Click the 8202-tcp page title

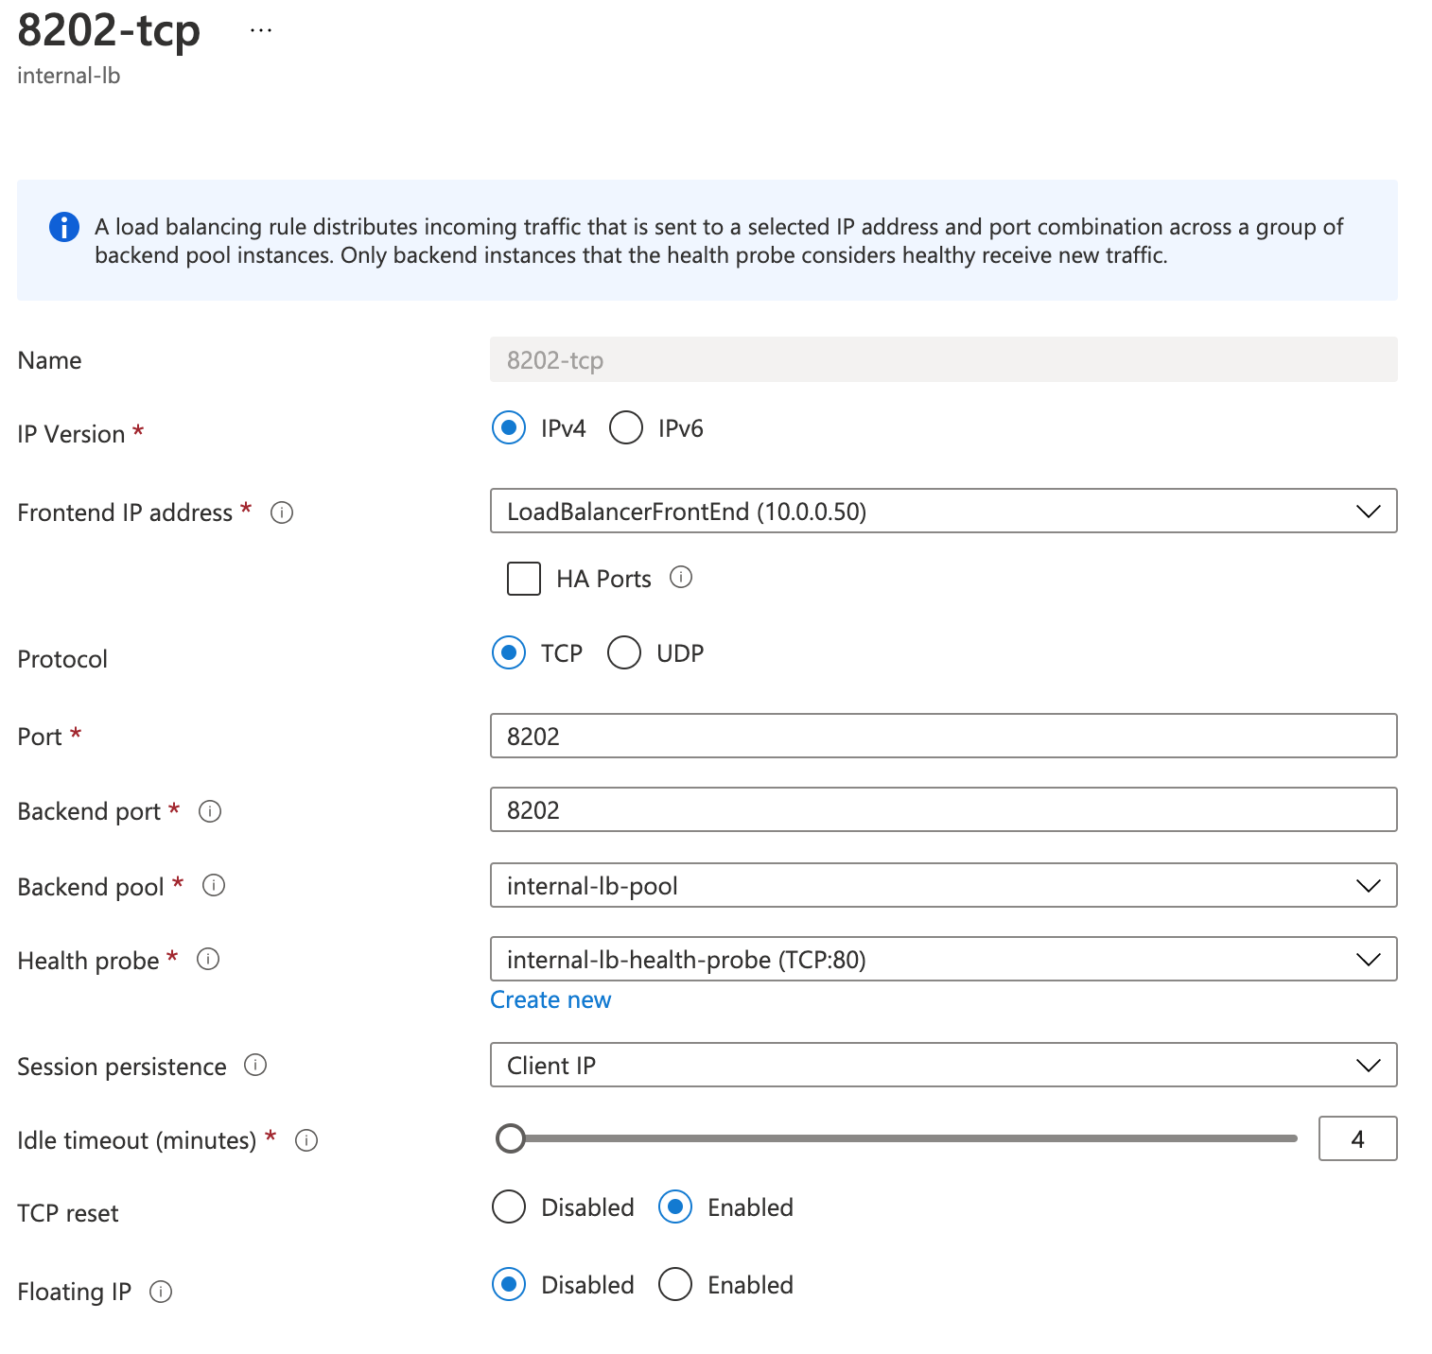coord(109,30)
